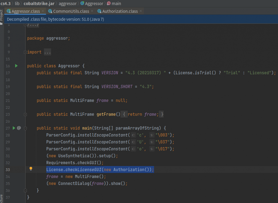The height and width of the screenshot is (203, 278).
Task: Click the @ gutter icon on line 27
Action: tap(19, 128)
